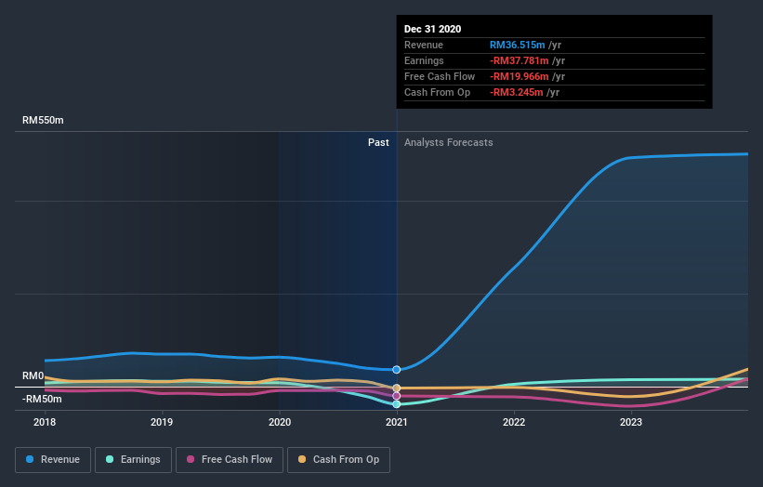Click the 2021 x-axis label

(397, 422)
